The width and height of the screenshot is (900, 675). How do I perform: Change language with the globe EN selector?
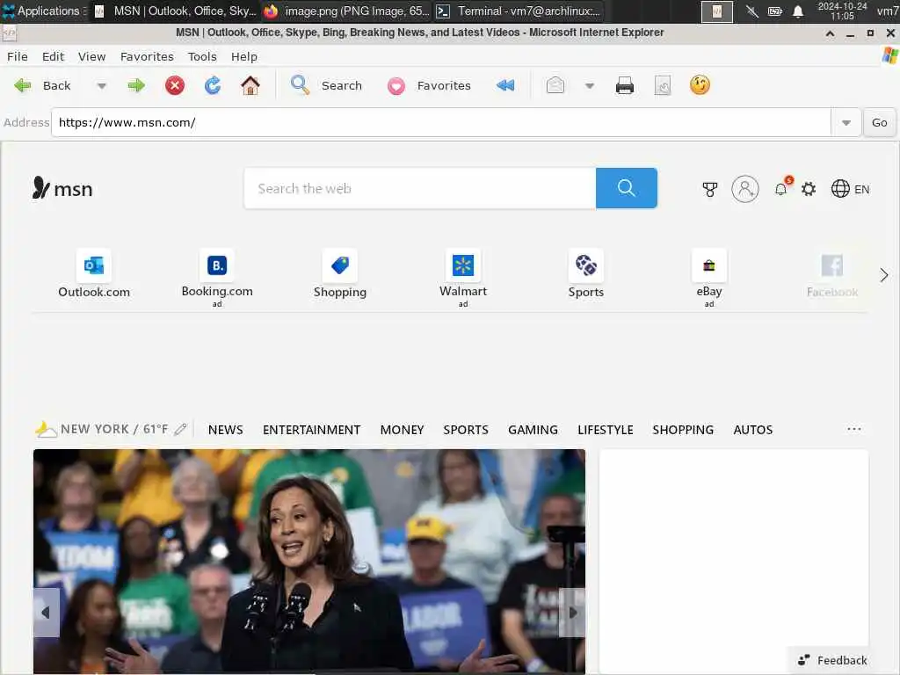pyautogui.click(x=850, y=189)
